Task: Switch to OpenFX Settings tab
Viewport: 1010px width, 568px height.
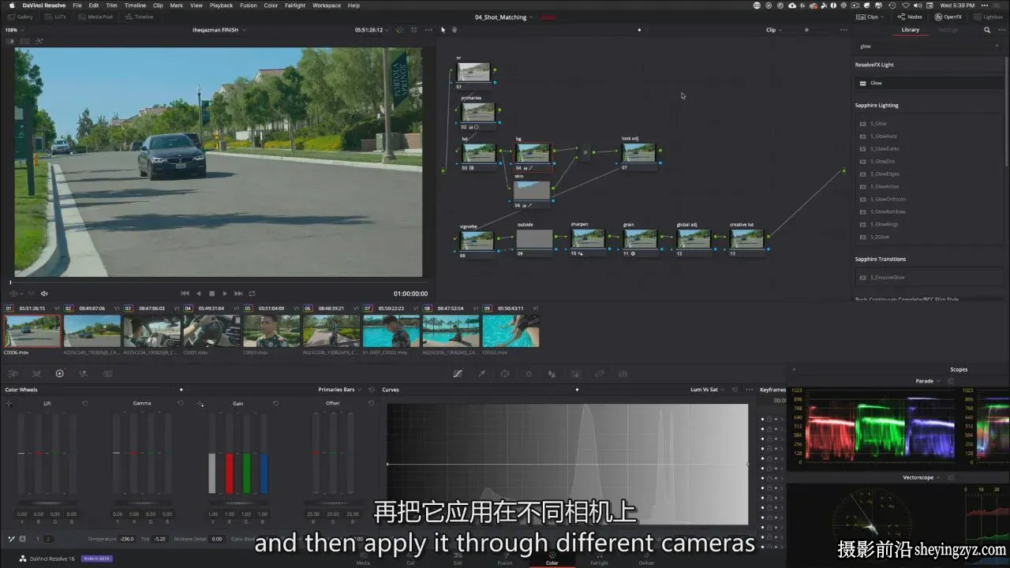Action: pyautogui.click(x=948, y=30)
